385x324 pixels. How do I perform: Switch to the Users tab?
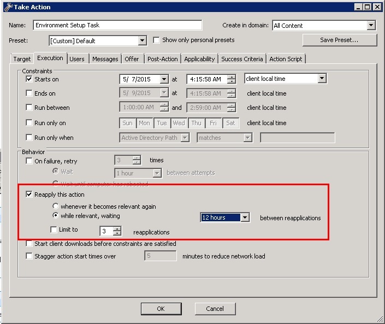[77, 59]
